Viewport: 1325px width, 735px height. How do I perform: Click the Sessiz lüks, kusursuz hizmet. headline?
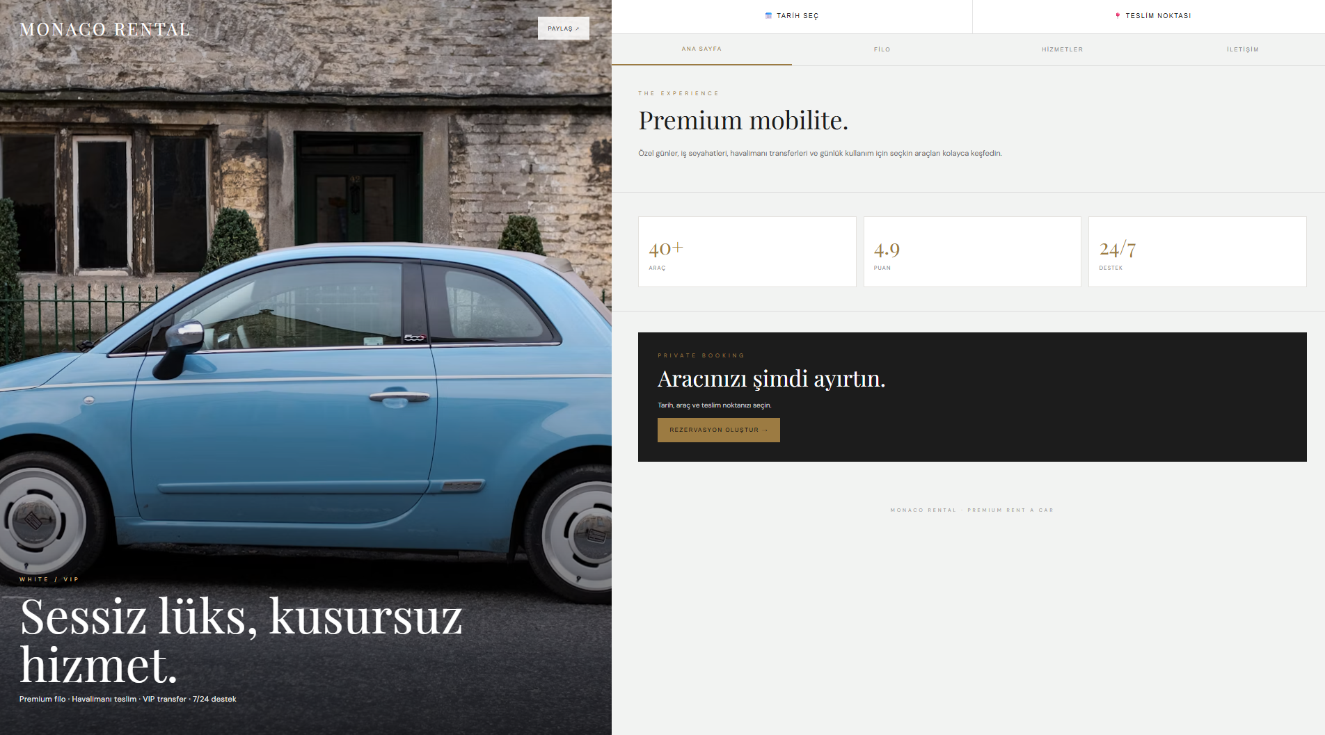[x=241, y=640]
